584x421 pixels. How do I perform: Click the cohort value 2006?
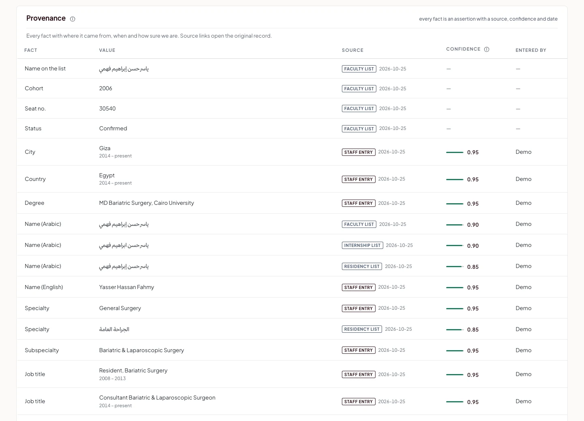click(105, 88)
